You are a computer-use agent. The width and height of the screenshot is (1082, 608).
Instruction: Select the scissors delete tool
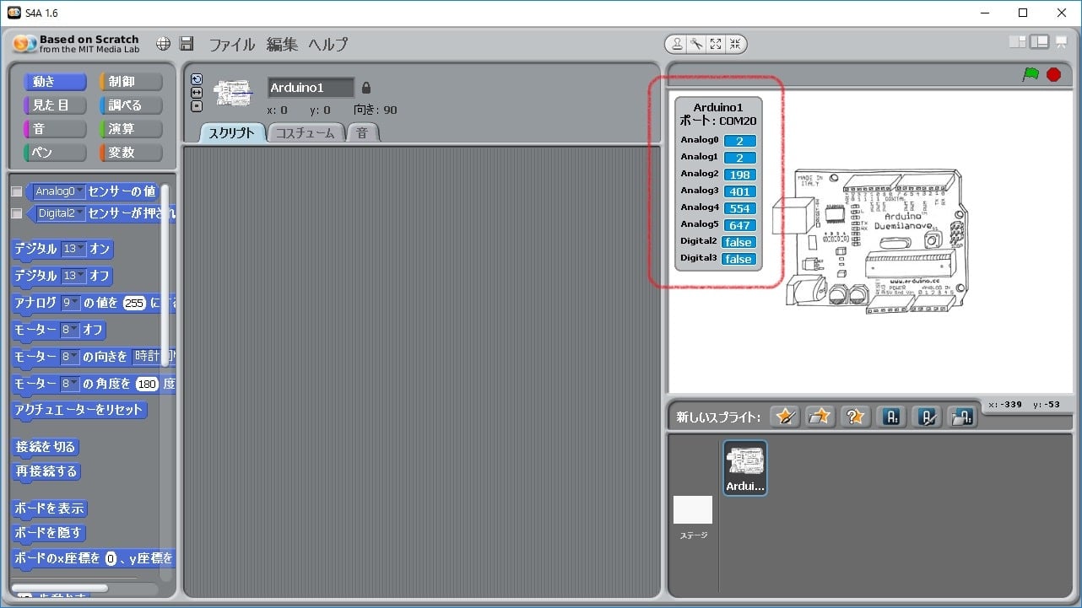point(697,45)
